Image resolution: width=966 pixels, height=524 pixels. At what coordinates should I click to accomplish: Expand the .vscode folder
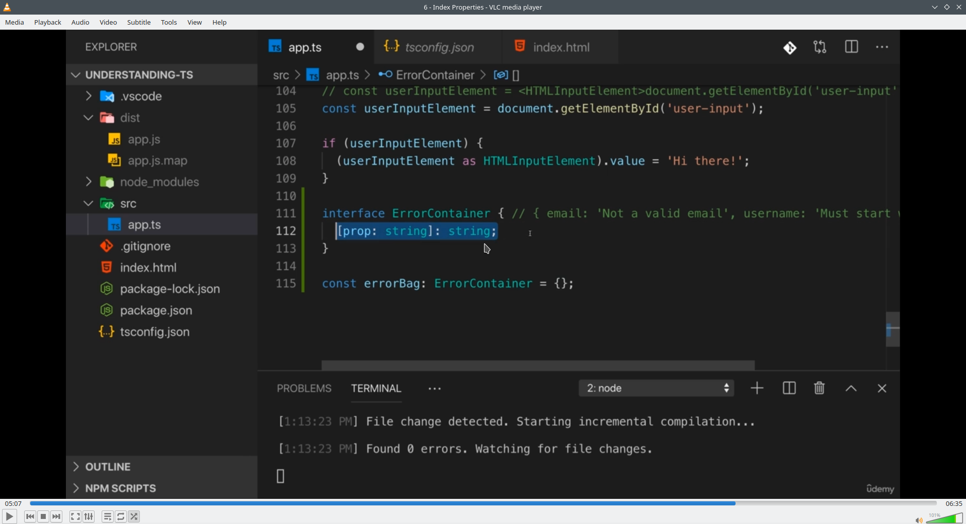coord(89,96)
